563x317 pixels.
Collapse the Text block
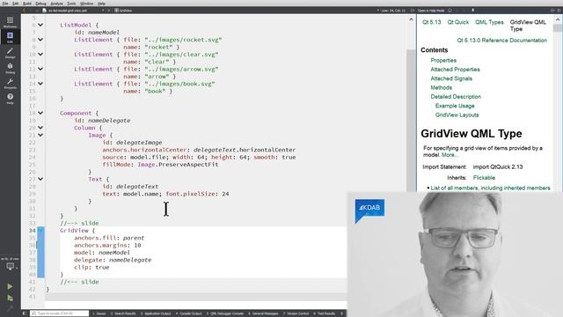click(40, 179)
